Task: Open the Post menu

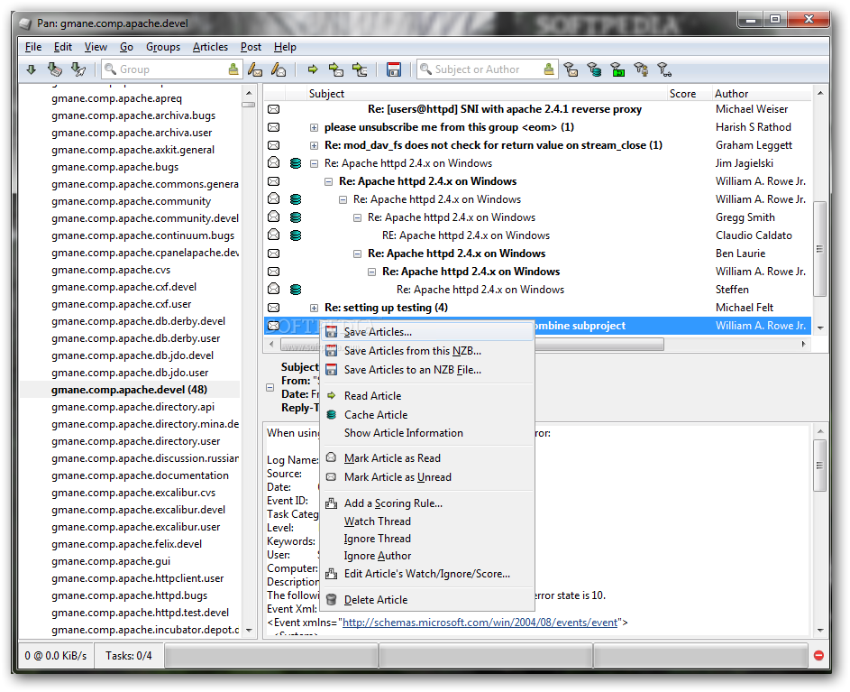Action: (x=251, y=47)
